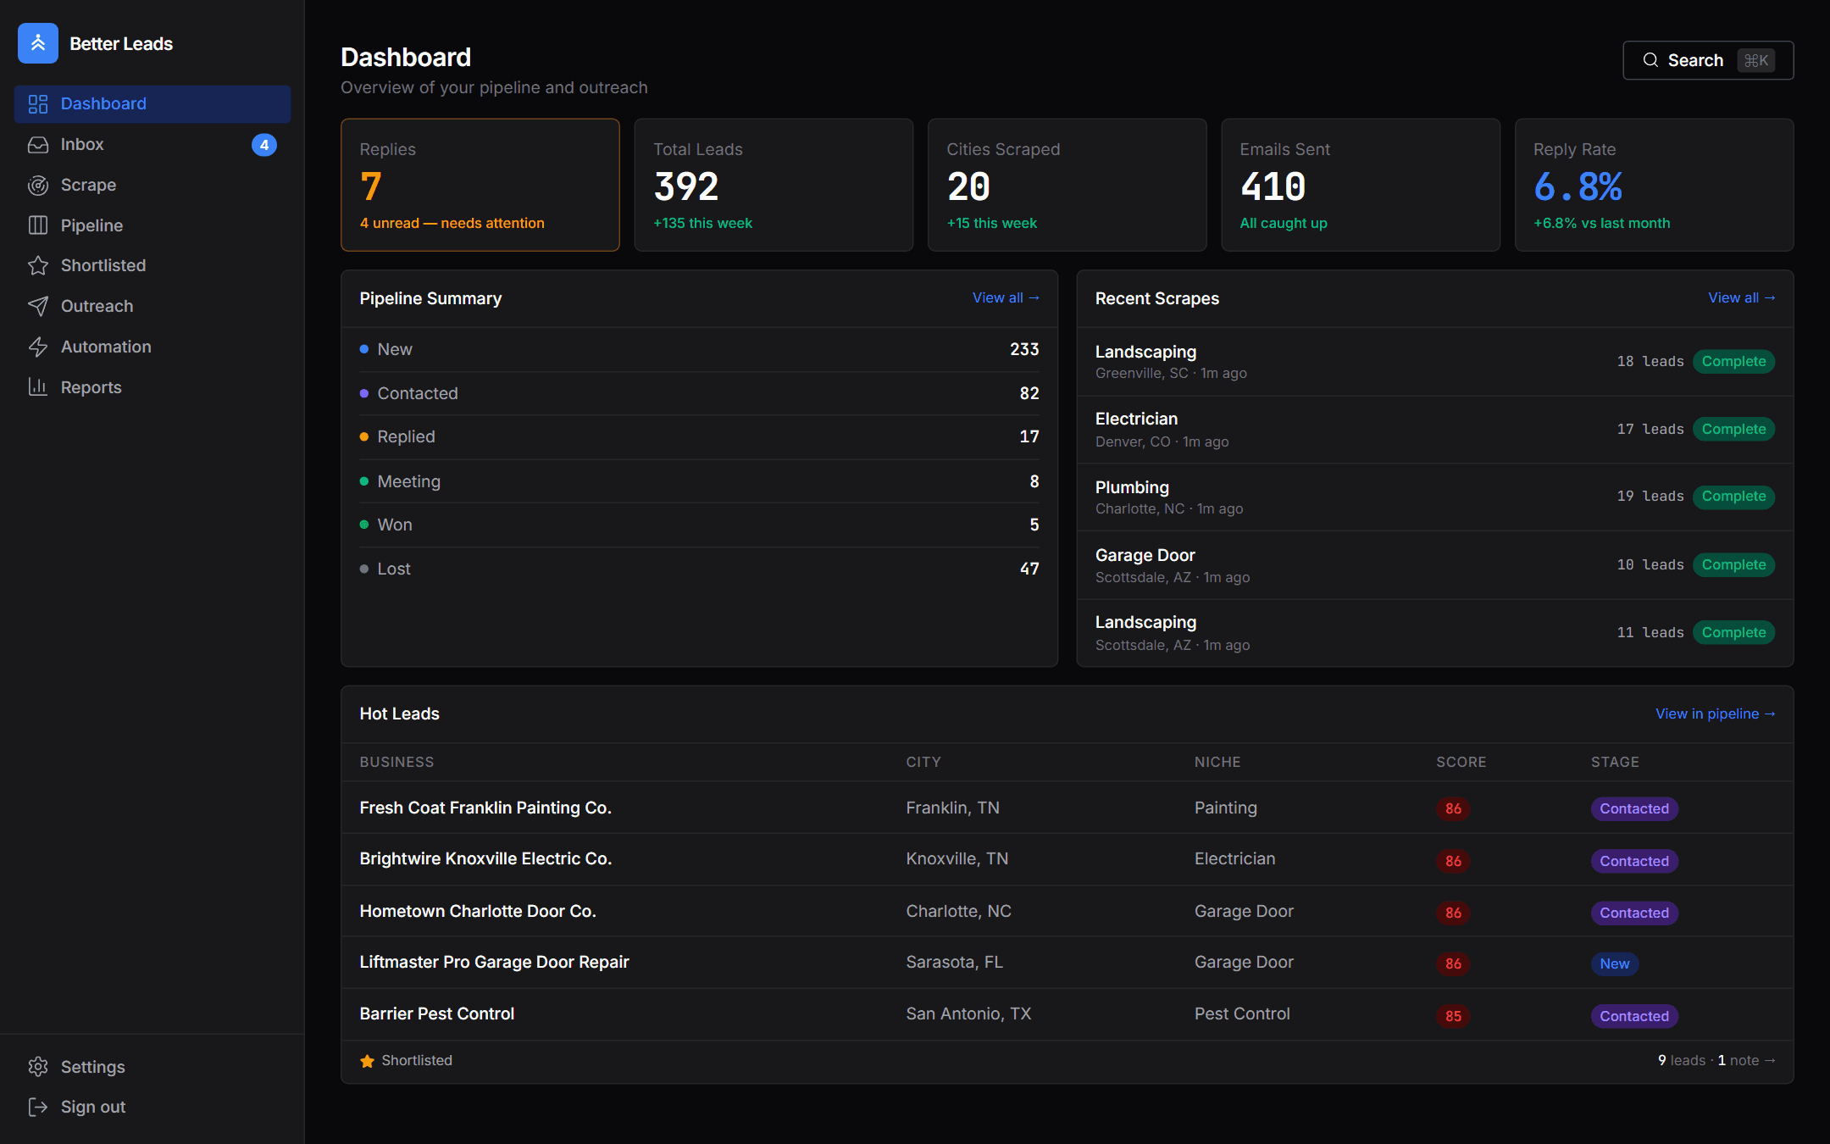Click the Reports bar chart icon
The width and height of the screenshot is (1830, 1144).
coord(38,387)
